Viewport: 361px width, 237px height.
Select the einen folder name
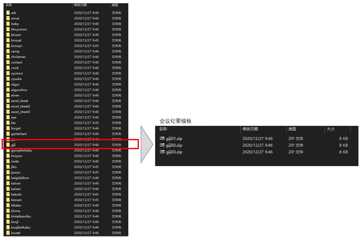(x=15, y=96)
